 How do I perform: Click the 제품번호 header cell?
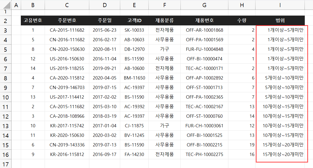[x=204, y=20]
